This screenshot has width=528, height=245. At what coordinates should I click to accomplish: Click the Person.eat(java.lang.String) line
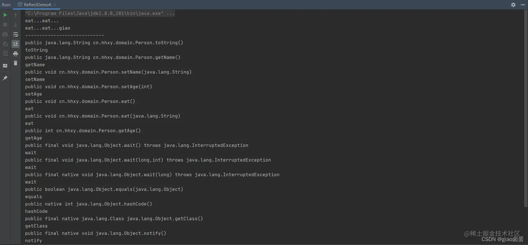pos(103,116)
